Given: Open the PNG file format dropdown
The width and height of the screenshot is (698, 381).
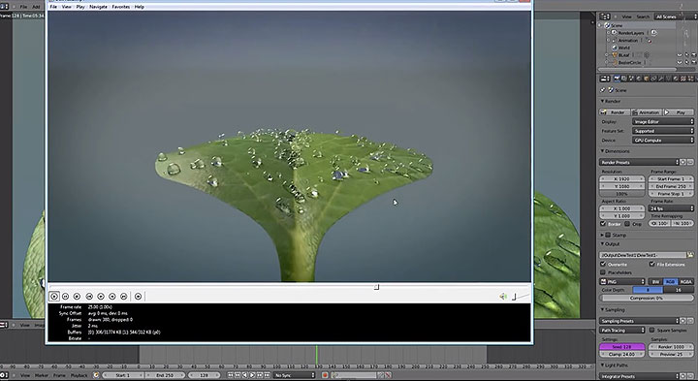Looking at the screenshot, I should [622, 282].
